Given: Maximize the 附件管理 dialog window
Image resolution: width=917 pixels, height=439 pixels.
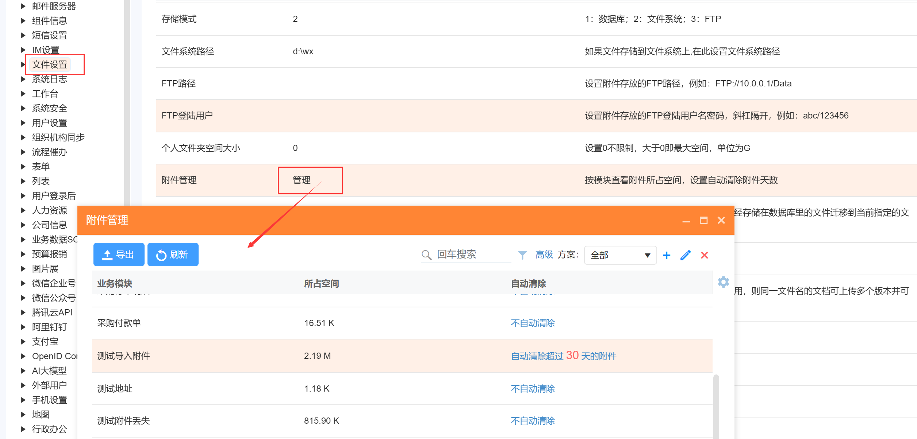Looking at the screenshot, I should pos(703,220).
